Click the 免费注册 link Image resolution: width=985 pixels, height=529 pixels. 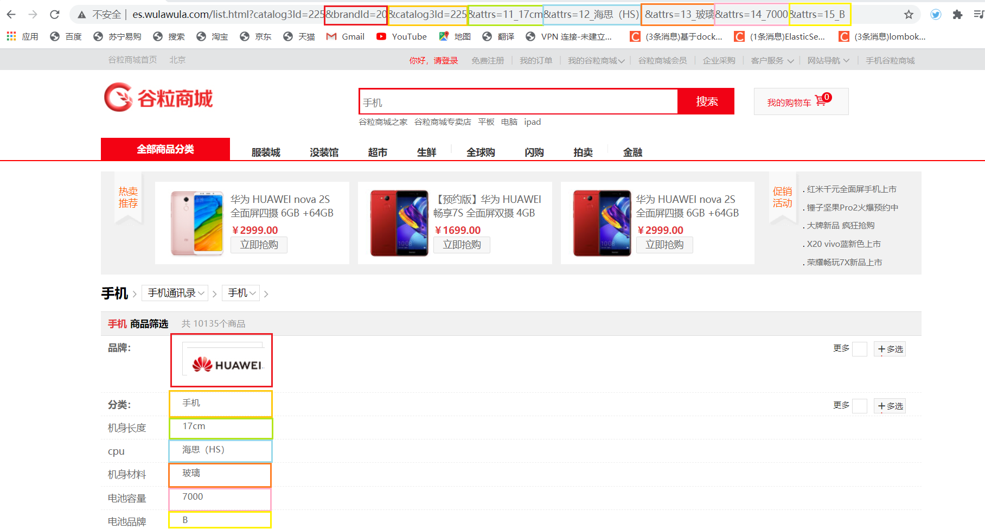(488, 61)
